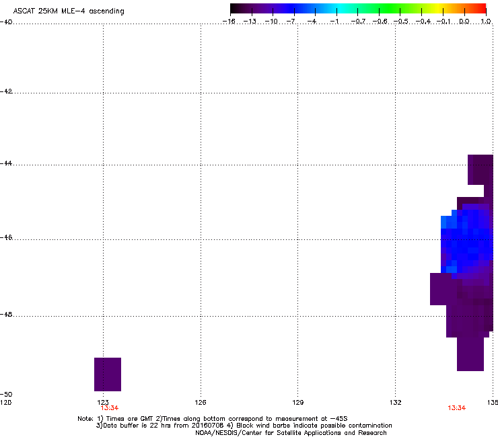Pick the black end of the color bar

[234, 8]
